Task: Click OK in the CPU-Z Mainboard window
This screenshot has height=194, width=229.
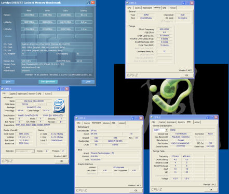Action: pos(136,190)
